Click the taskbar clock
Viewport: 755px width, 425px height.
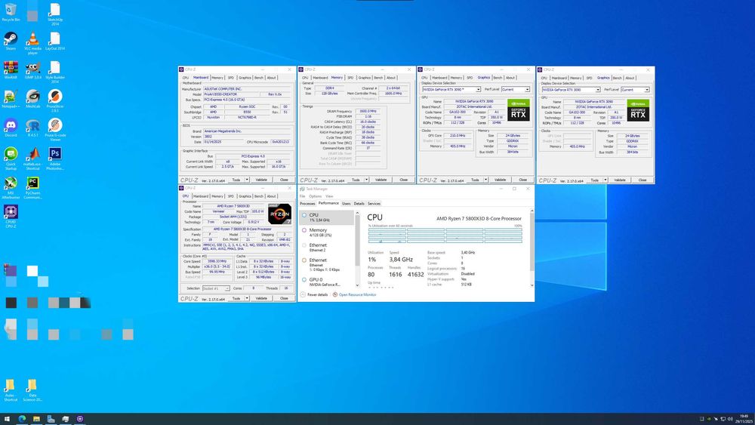coord(744,419)
